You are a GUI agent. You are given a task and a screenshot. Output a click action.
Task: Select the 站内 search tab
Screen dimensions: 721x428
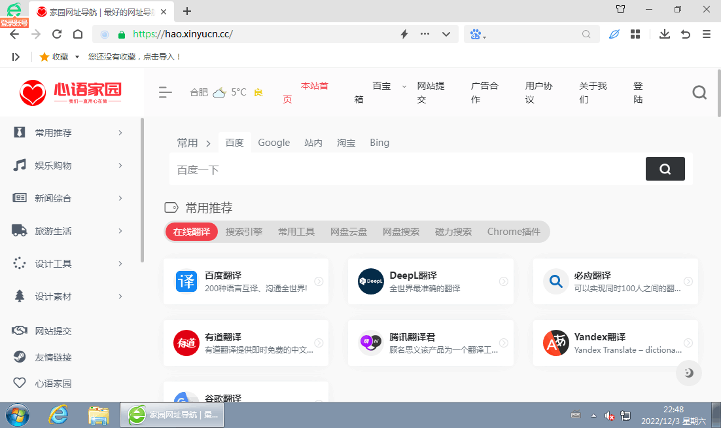313,143
